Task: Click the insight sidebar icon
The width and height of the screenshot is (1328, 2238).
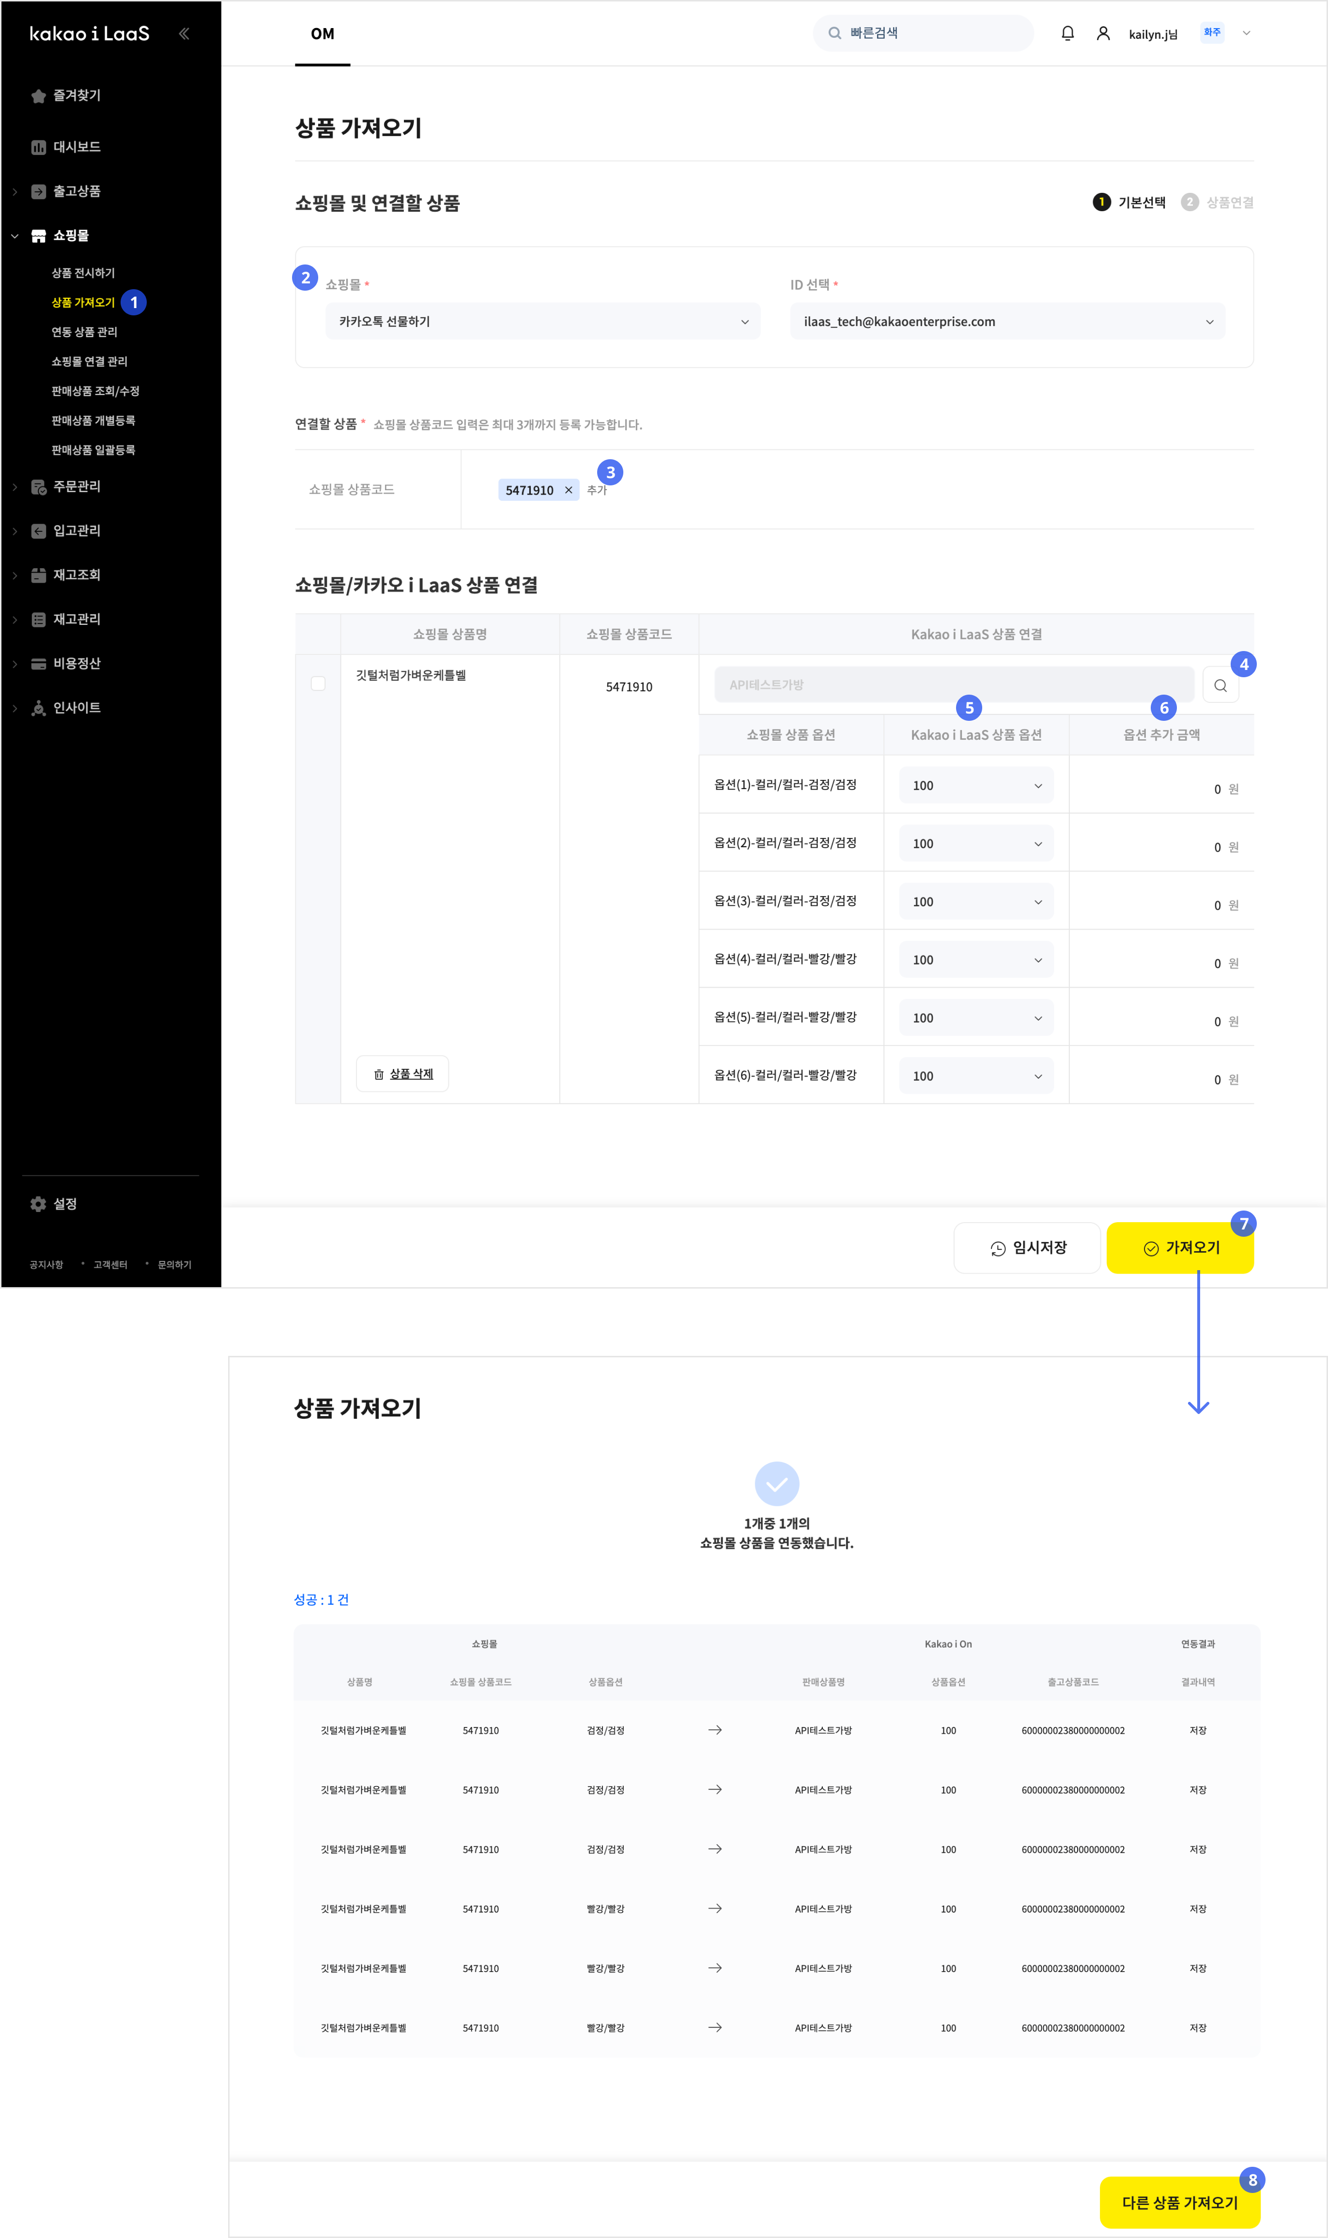Action: (38, 708)
